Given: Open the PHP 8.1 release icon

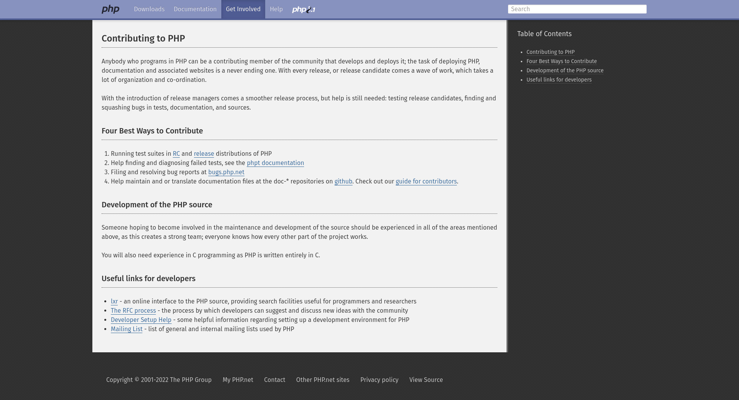Looking at the screenshot, I should [x=303, y=10].
